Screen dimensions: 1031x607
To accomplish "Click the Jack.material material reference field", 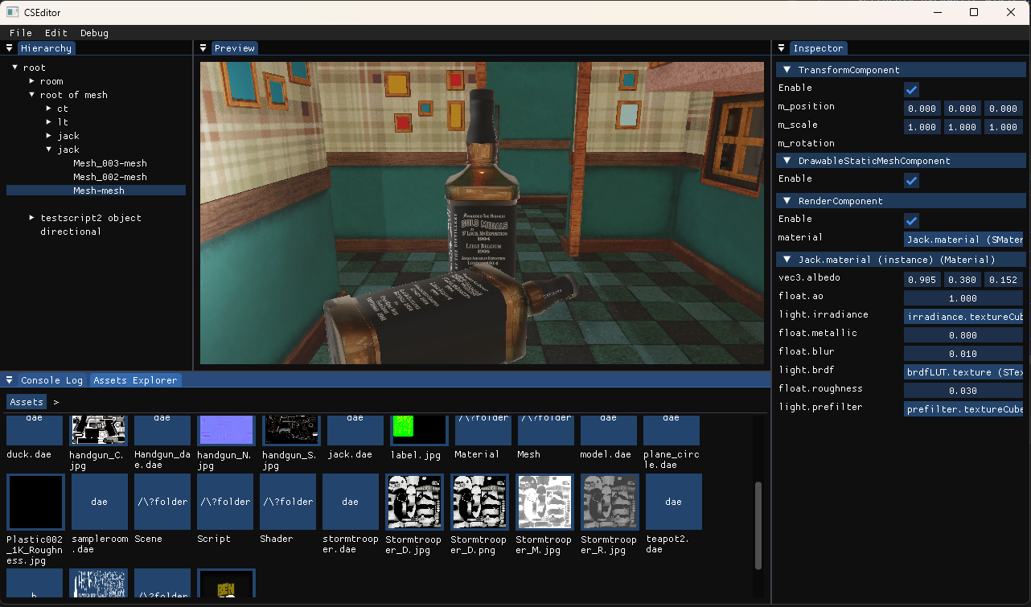I will pyautogui.click(x=963, y=239).
